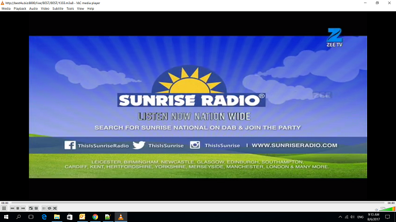Open the Playback menu
The height and width of the screenshot is (222, 396).
click(x=20, y=9)
